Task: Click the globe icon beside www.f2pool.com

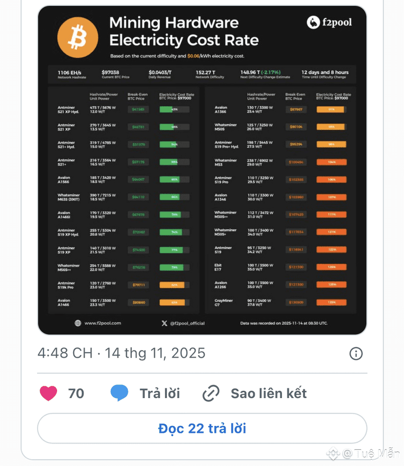Action: [x=78, y=323]
